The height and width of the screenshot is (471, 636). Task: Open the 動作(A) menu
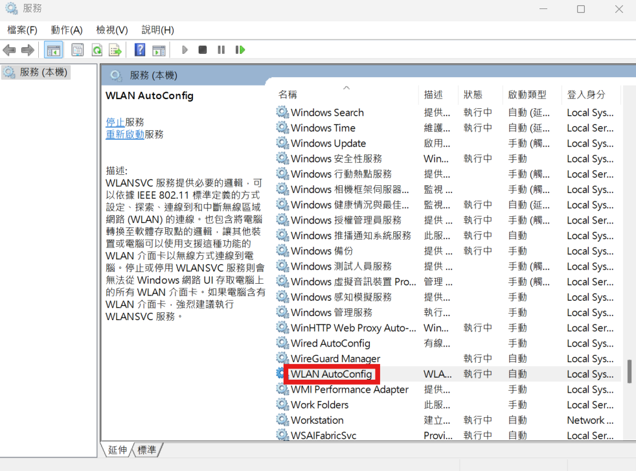tap(67, 30)
